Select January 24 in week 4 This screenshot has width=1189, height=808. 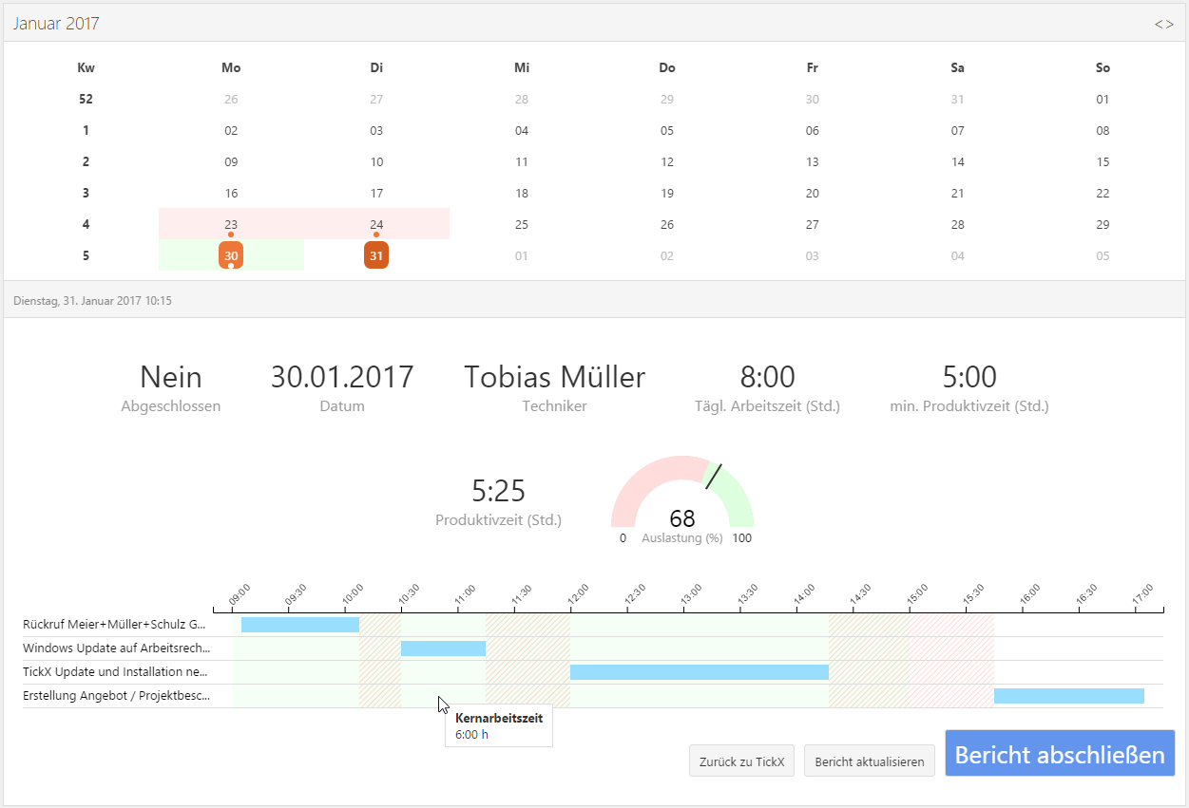point(376,225)
